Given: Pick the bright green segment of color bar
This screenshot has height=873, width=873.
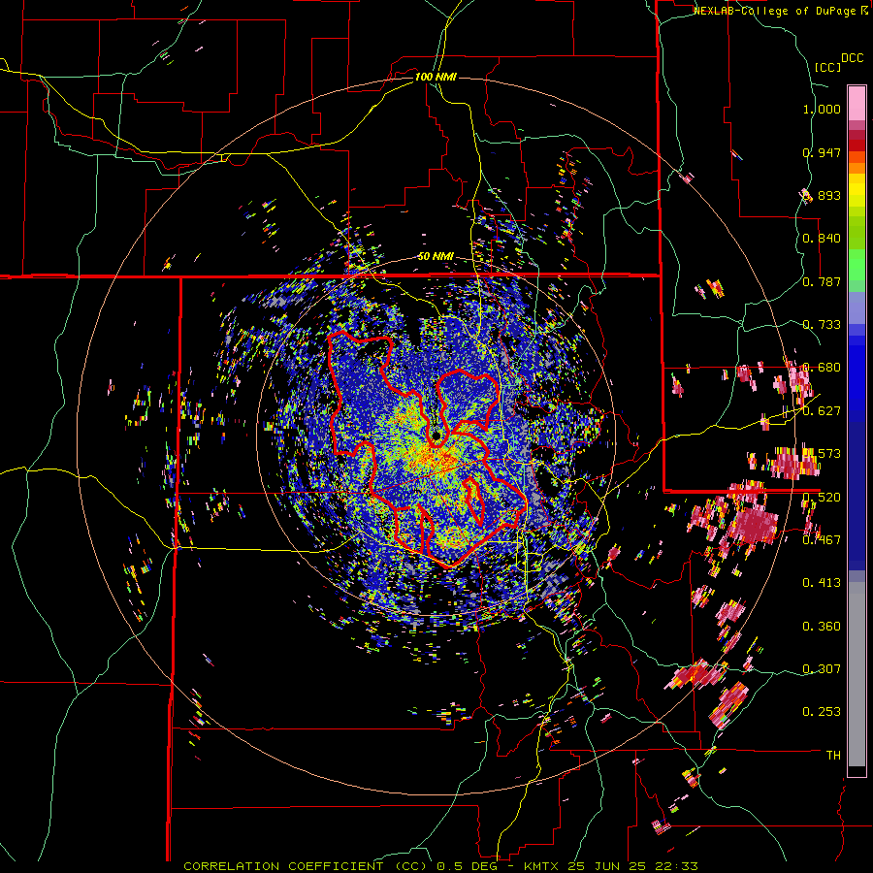Looking at the screenshot, I should pyautogui.click(x=857, y=265).
